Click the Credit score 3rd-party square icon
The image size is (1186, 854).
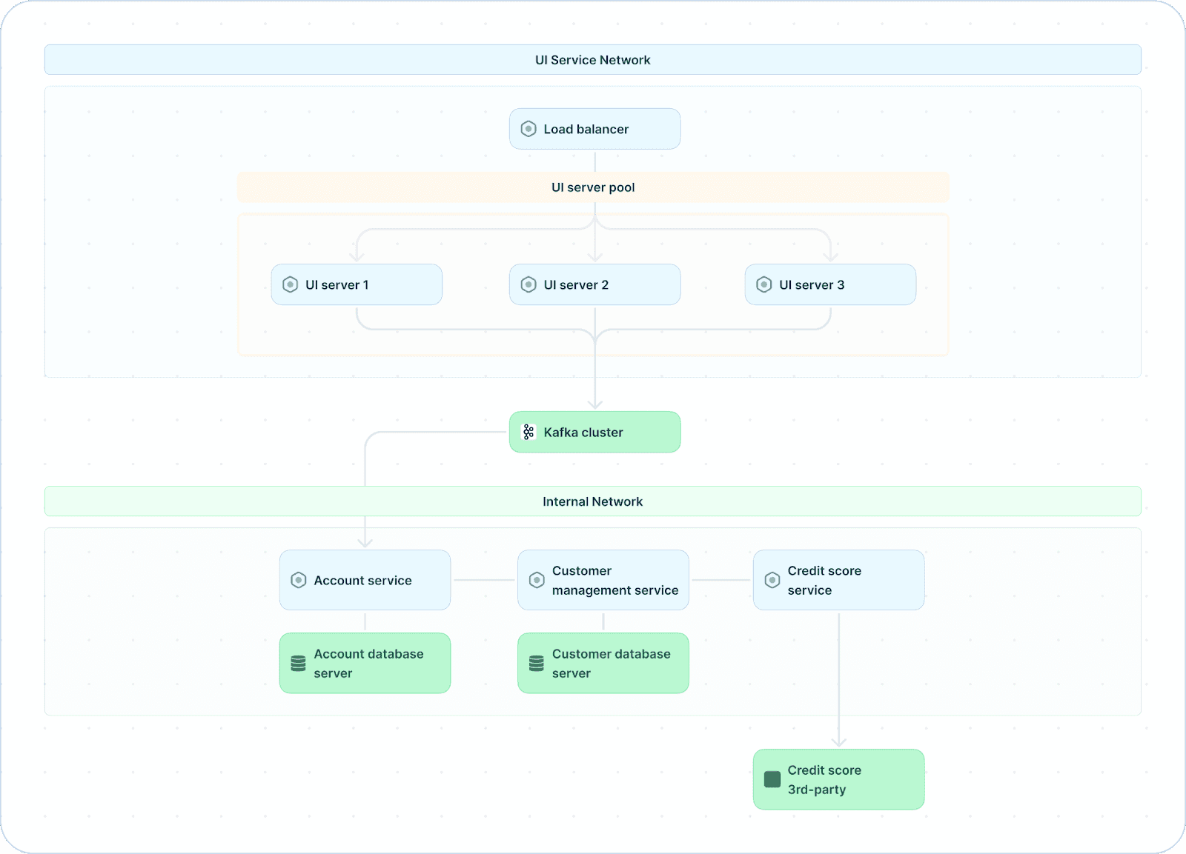(772, 779)
